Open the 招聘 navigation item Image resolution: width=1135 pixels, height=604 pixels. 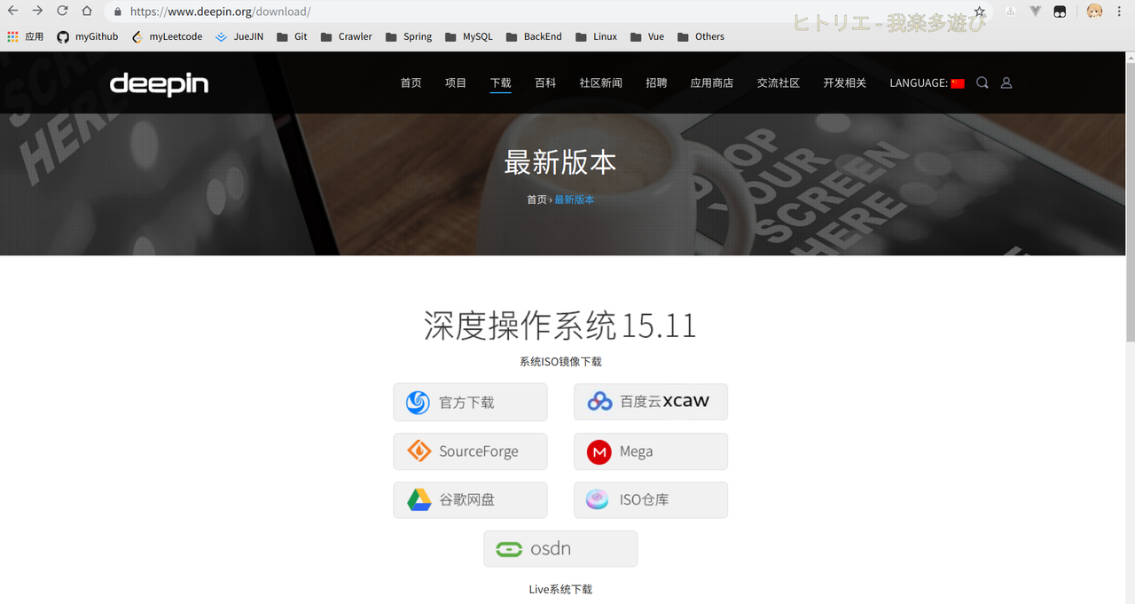point(656,82)
